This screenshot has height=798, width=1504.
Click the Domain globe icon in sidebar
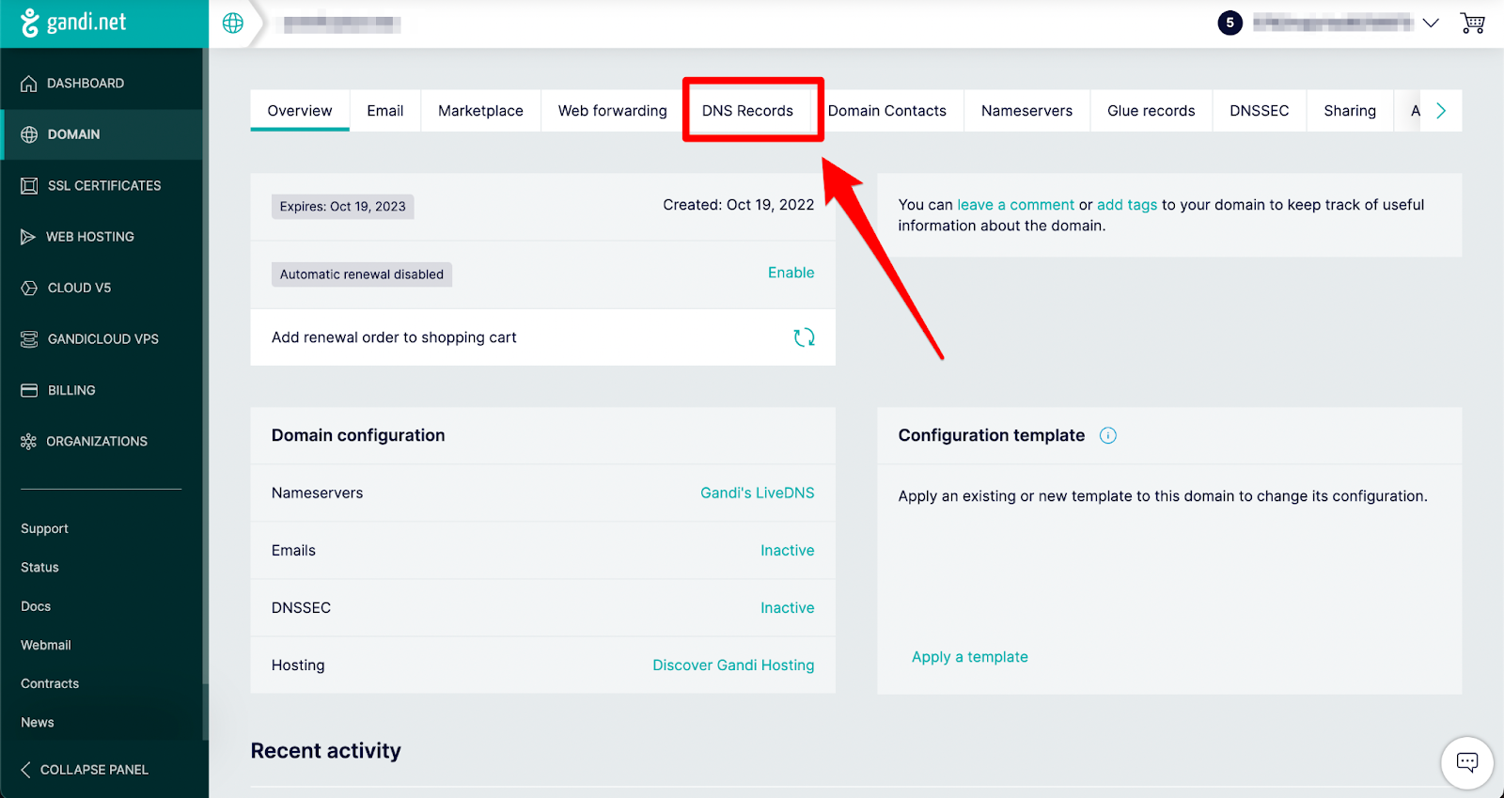pyautogui.click(x=29, y=134)
